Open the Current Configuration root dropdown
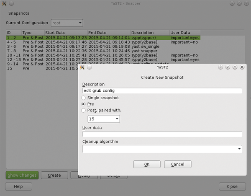Image resolution: width=251 pixels, height=196 pixels. (67, 23)
